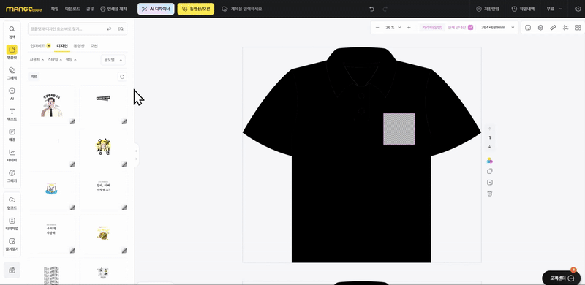Open the 업로드 (upload) panel
The height and width of the screenshot is (285, 585).
[x=12, y=202]
